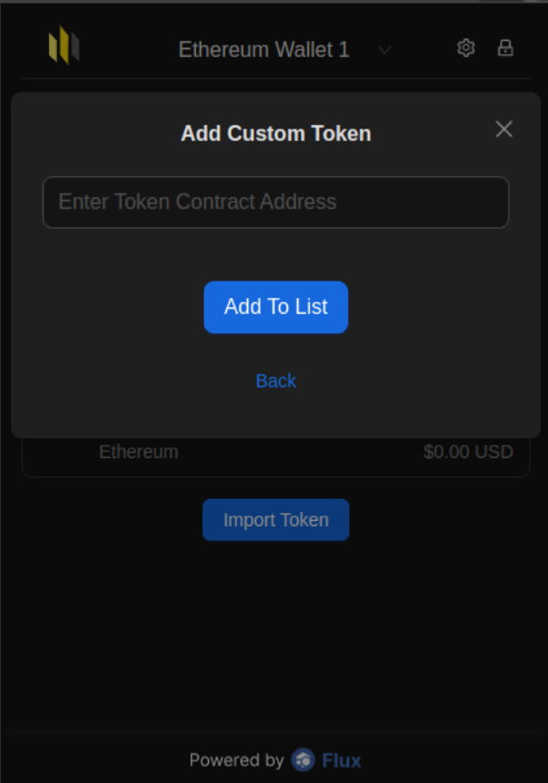This screenshot has height=783, width=548.
Task: Close the Add Custom Token dialog
Action: [x=503, y=128]
